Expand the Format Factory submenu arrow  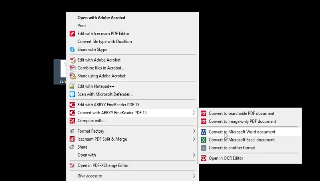(x=194, y=131)
